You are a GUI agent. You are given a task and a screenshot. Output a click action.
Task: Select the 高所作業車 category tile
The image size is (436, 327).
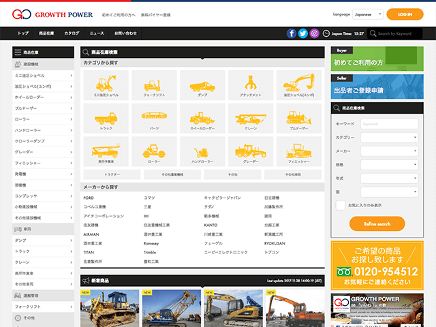coord(106,151)
